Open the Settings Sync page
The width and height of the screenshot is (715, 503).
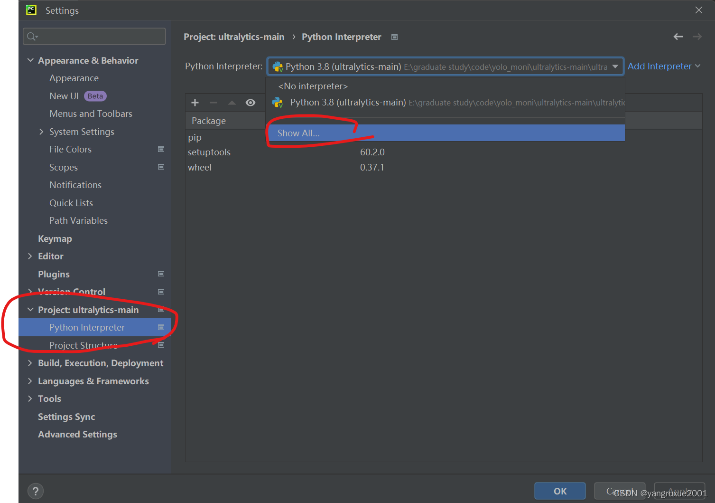tap(66, 417)
